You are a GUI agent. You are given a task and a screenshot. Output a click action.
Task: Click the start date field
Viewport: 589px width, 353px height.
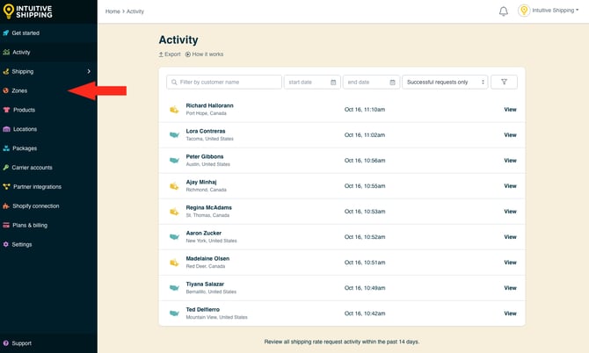pyautogui.click(x=312, y=82)
